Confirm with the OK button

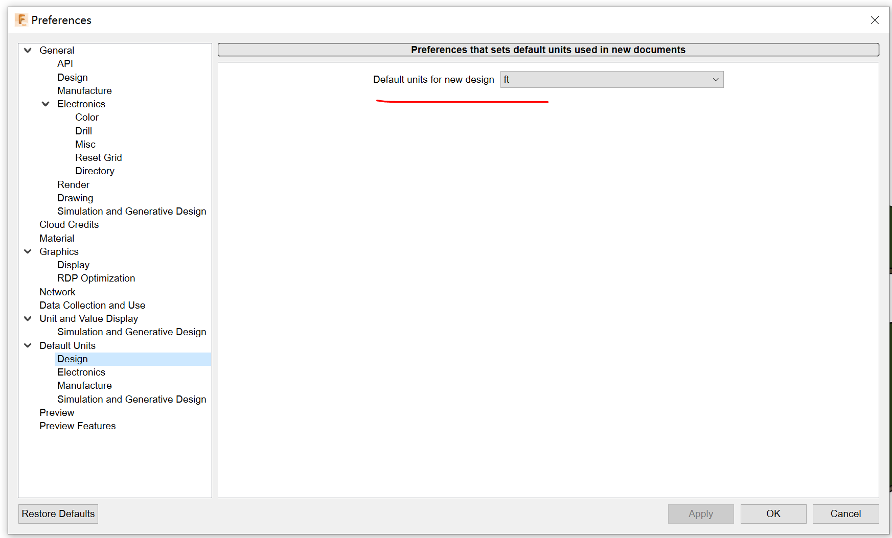(773, 513)
